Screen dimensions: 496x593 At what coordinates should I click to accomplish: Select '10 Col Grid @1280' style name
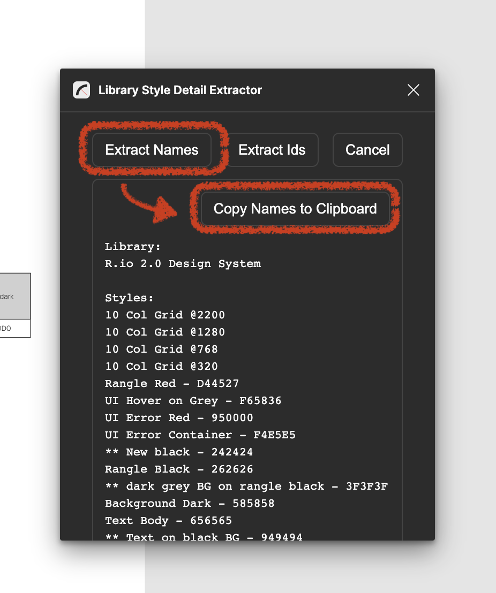[x=165, y=332]
